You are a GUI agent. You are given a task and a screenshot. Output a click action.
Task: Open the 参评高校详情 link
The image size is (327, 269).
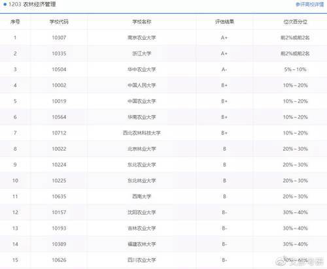click(x=310, y=5)
